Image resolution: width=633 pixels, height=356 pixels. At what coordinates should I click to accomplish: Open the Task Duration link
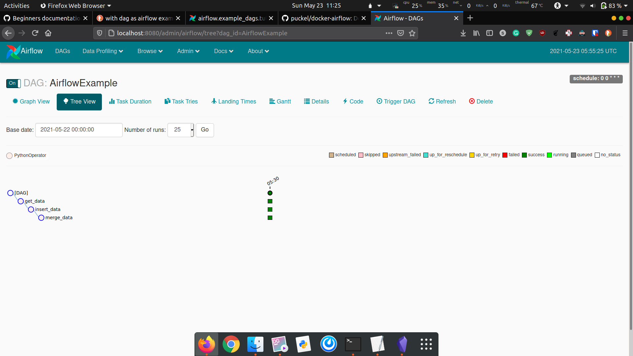pos(130,102)
